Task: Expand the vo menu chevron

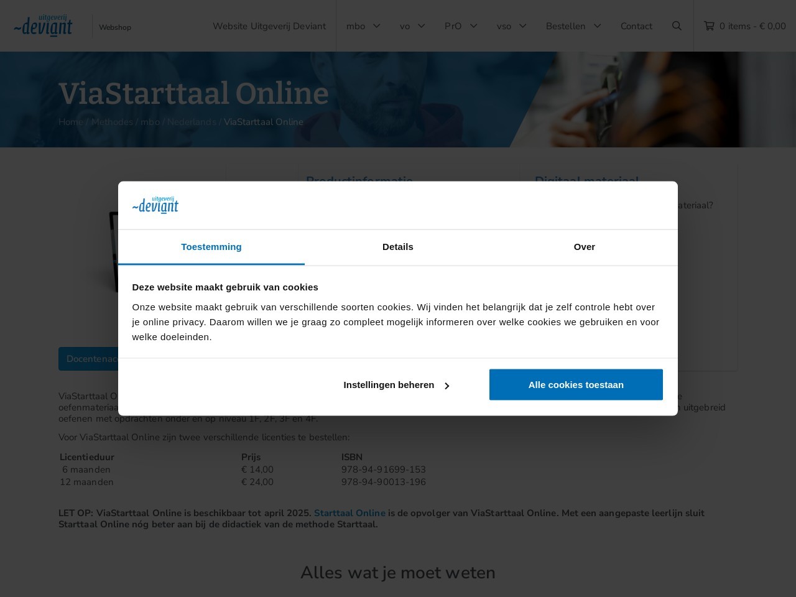Action: (421, 25)
